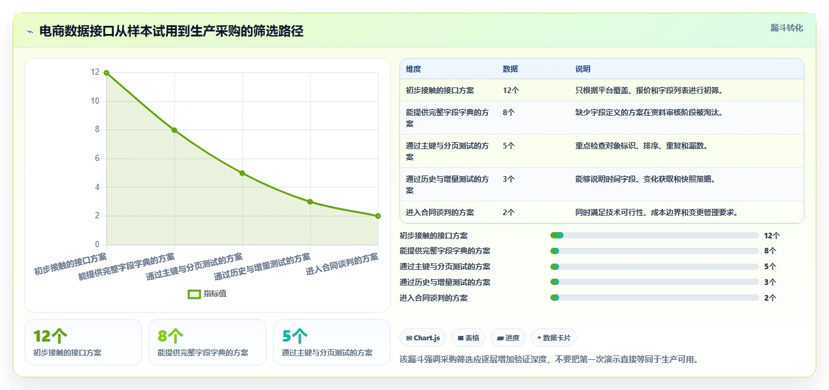
Task: Click the 3个 table cell
Action: 509,179
